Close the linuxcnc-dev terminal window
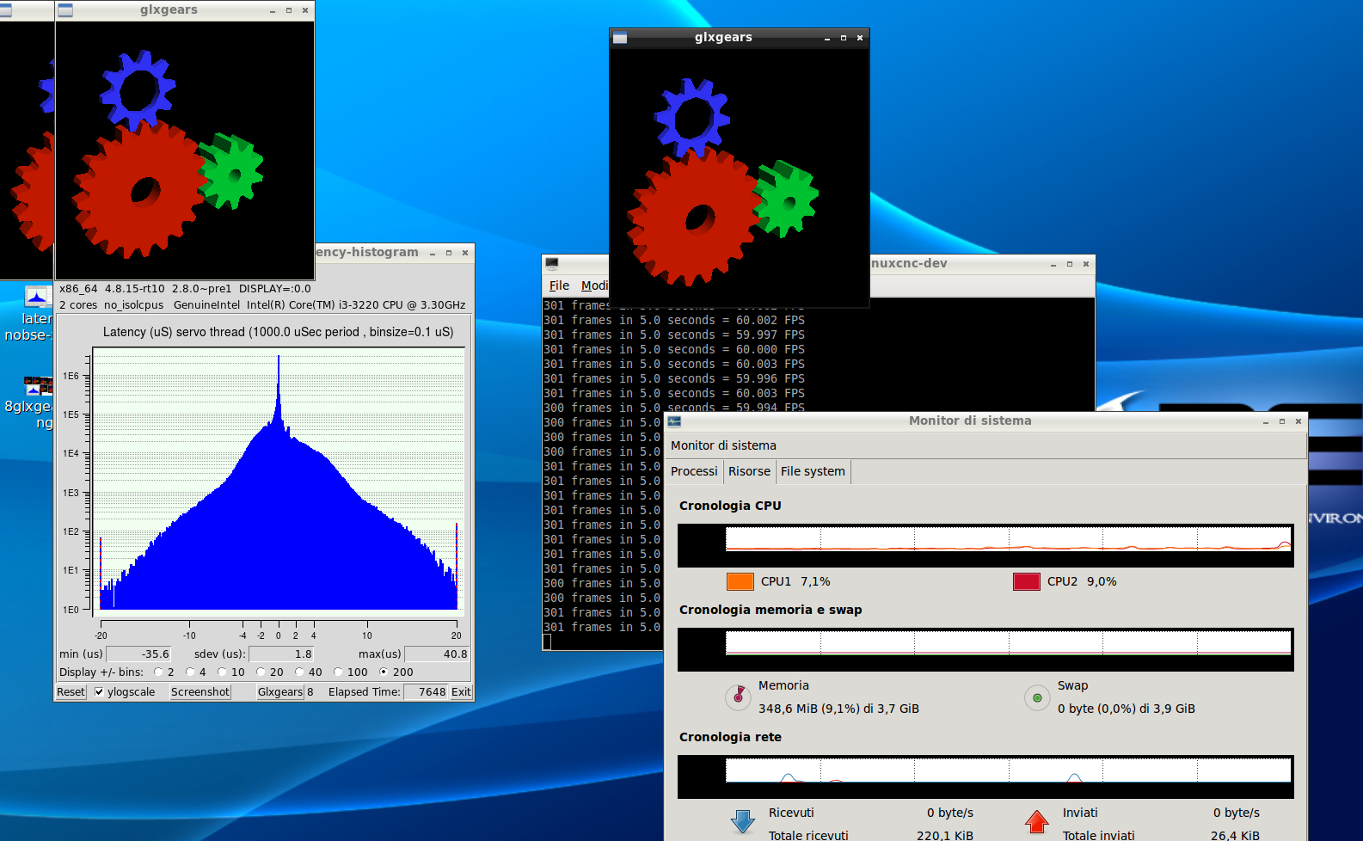Screen dimensions: 1363x841 [1086, 264]
